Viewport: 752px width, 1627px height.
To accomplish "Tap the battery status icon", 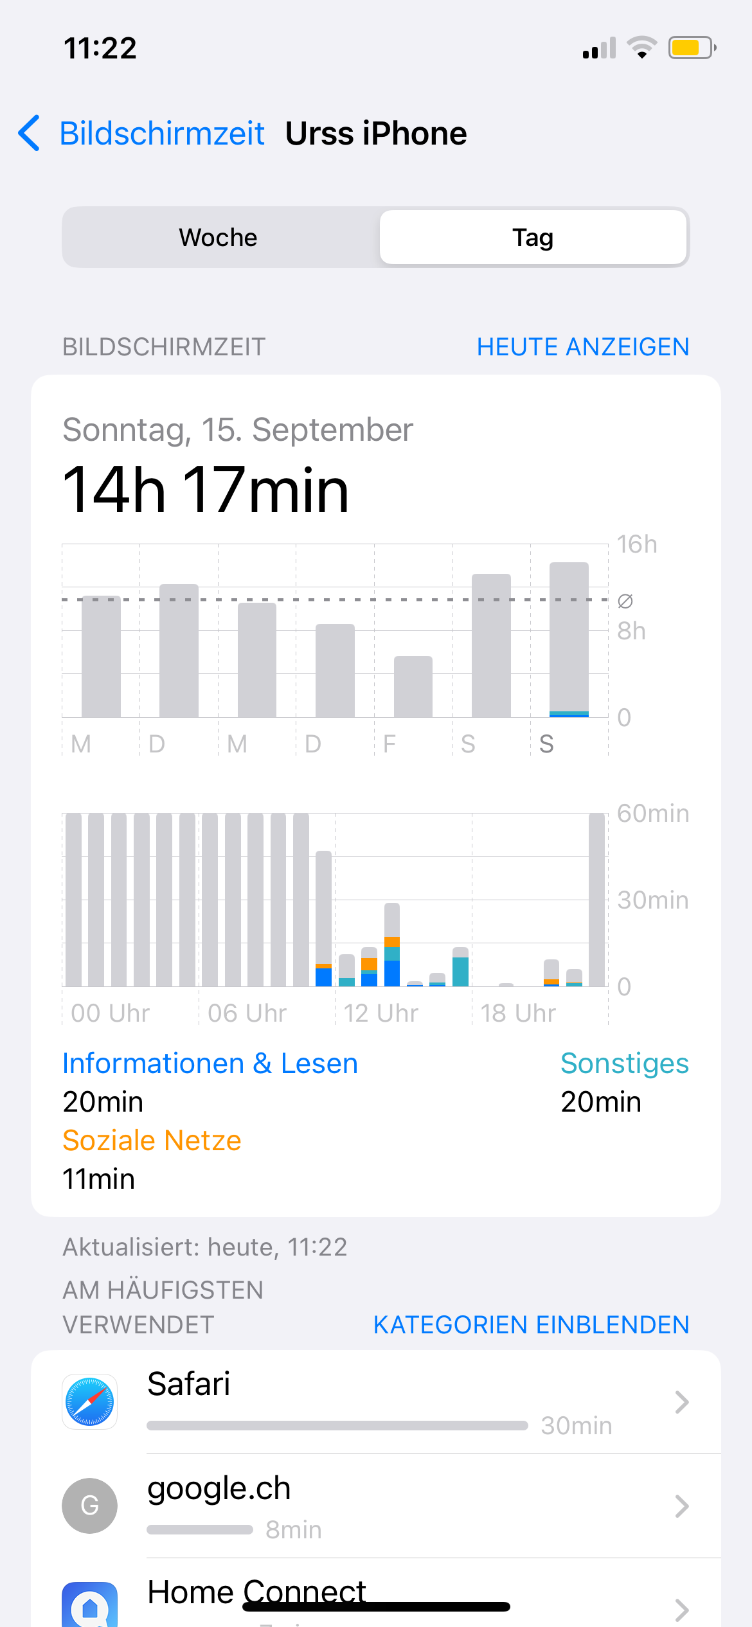I will point(692,48).
